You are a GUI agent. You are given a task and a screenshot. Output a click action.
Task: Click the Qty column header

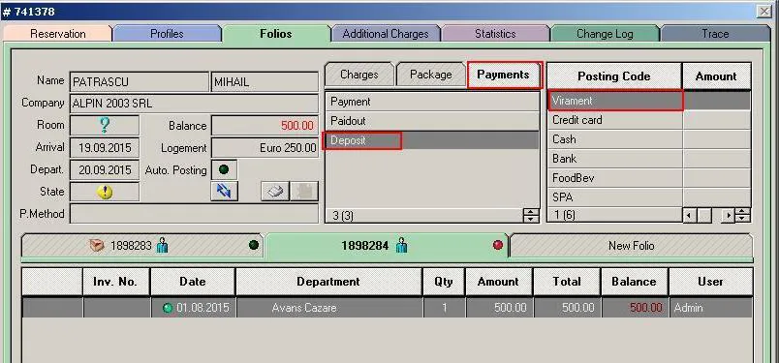pos(444,282)
